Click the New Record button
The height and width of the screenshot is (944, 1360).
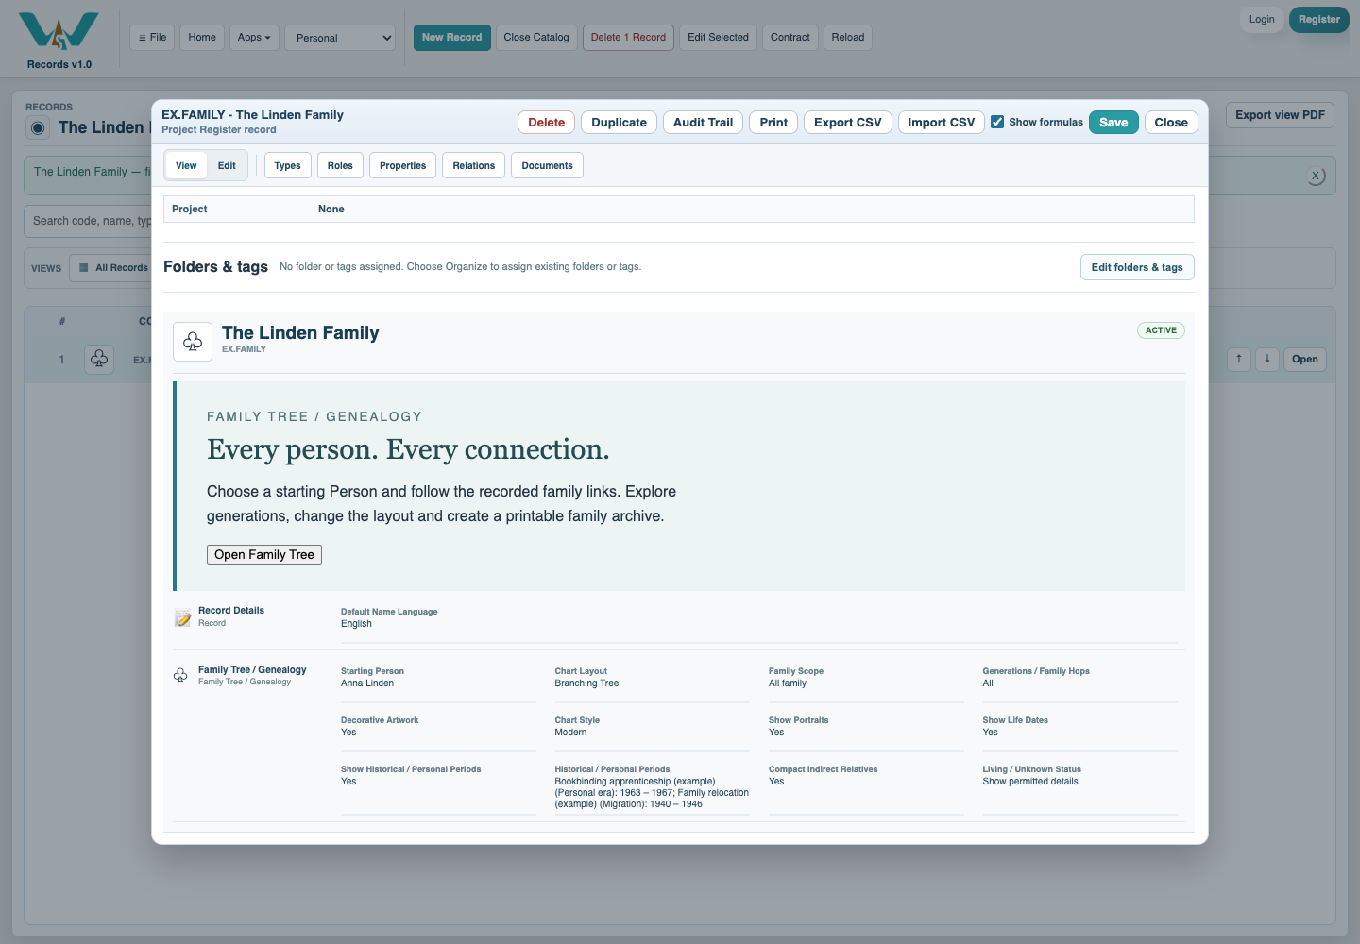tap(452, 38)
